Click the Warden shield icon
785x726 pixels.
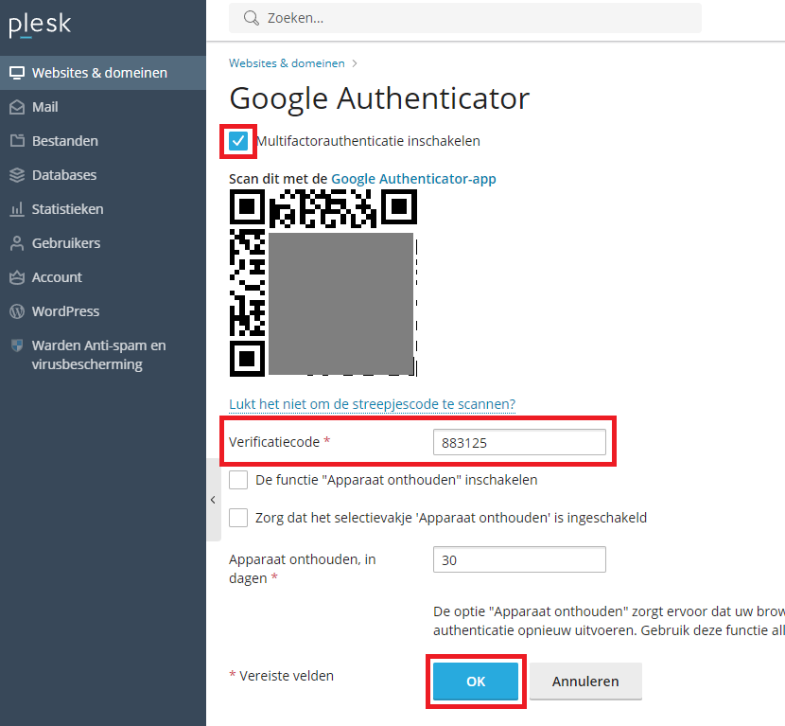click(x=17, y=345)
